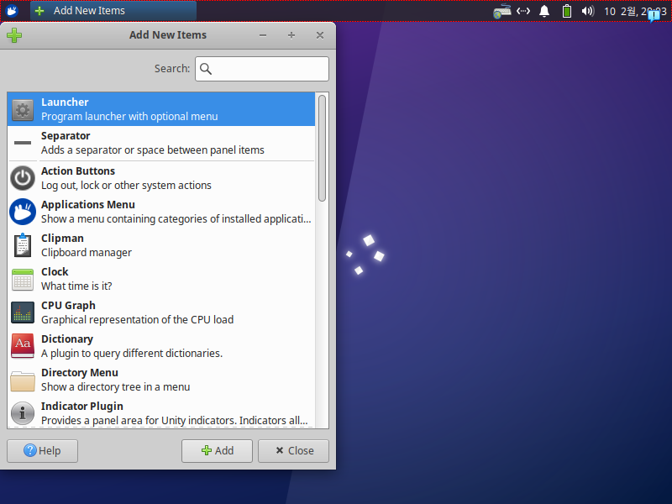This screenshot has height=504, width=672.
Task: Select "A plugin to query different dictionaries."
Action: (x=132, y=354)
